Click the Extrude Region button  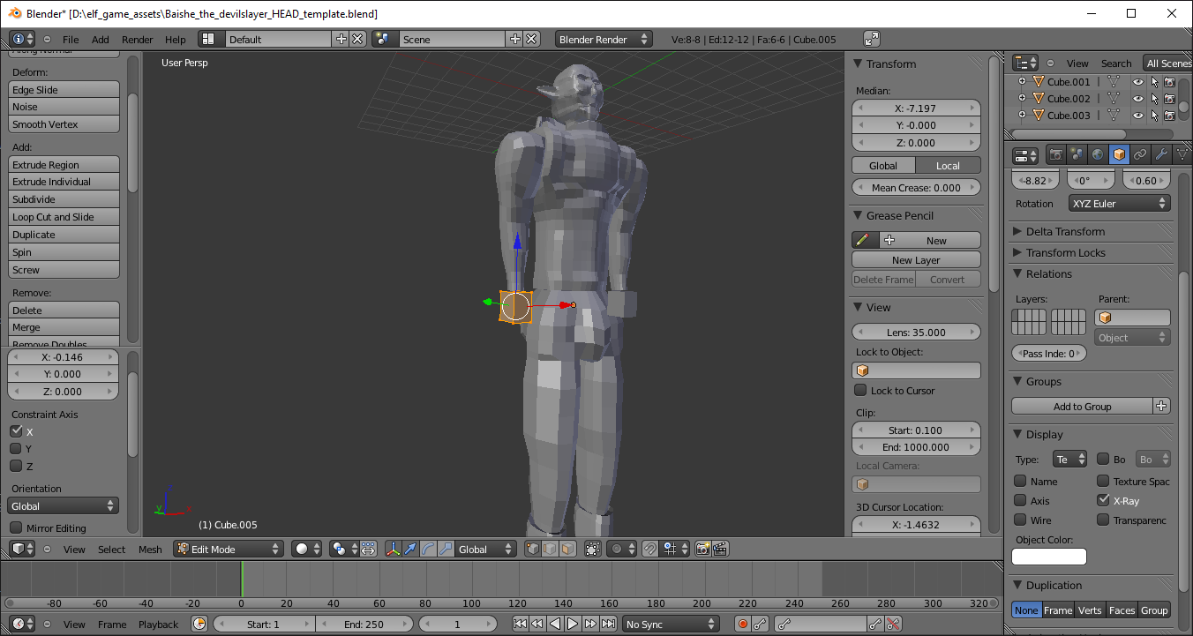[x=64, y=165]
